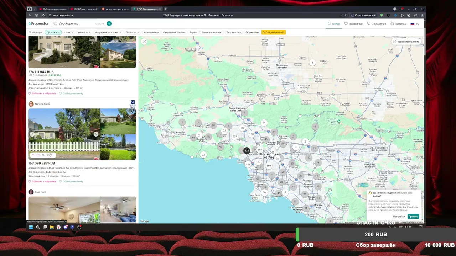Viewport: 456px width, 256px height.
Task: Open the Фильтры filters panel
Action: coord(35,32)
